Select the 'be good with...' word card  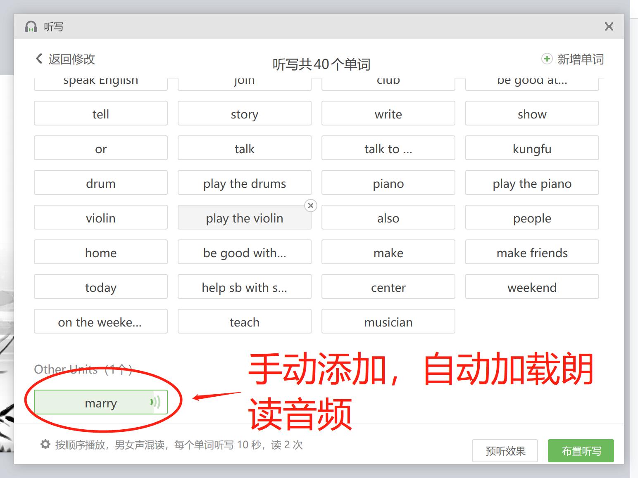[245, 252]
